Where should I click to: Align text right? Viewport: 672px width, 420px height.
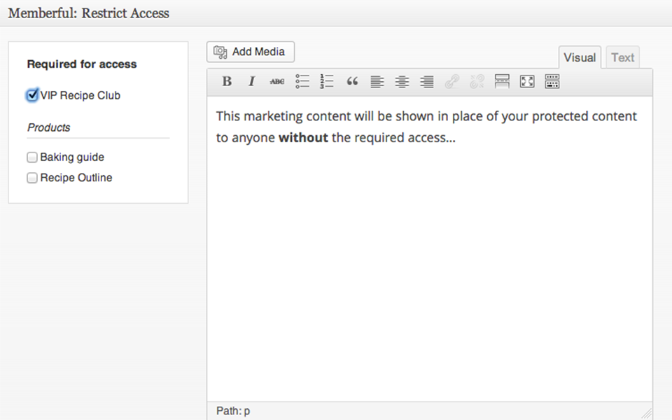pos(427,81)
